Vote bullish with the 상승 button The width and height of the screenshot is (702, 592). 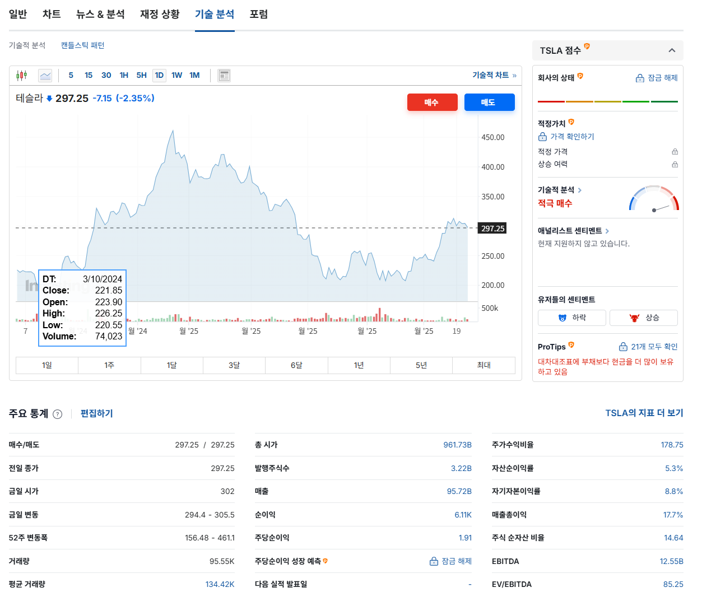coord(643,317)
